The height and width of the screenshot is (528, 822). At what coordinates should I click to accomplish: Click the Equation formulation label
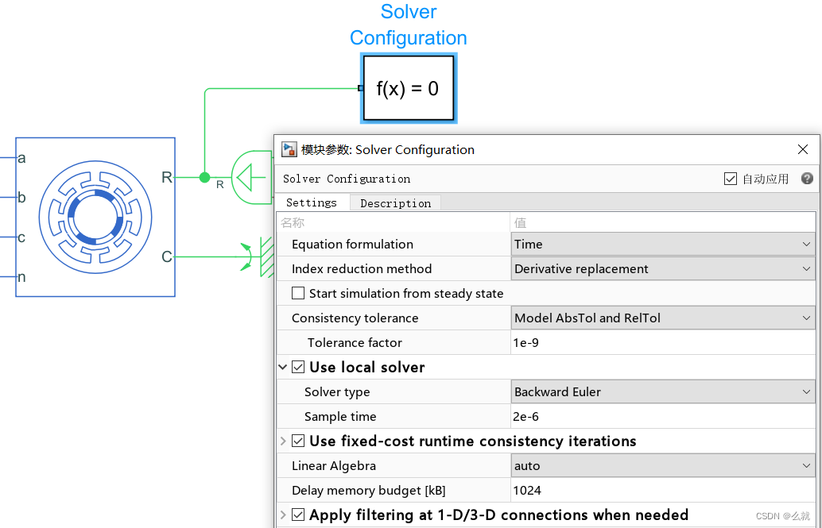(352, 244)
